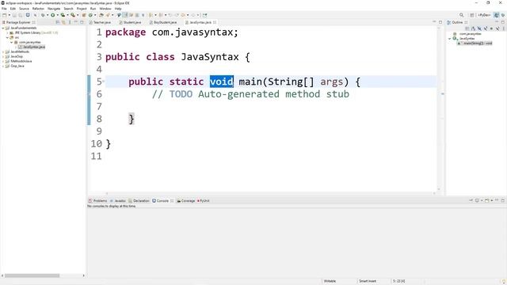
Task: Open the Refactor menu
Action: click(x=38, y=9)
